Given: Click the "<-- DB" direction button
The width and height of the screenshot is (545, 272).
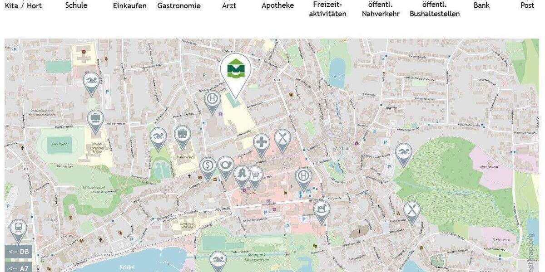Looking at the screenshot, I should pos(19,252).
